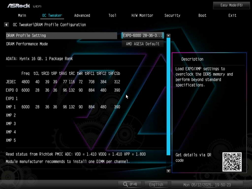Click the EXPO 1 row label
The image size is (252, 189).
pyautogui.click(x=11, y=98)
